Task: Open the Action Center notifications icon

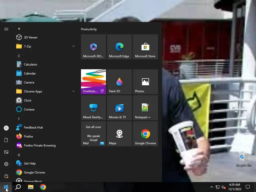Action: point(248,187)
